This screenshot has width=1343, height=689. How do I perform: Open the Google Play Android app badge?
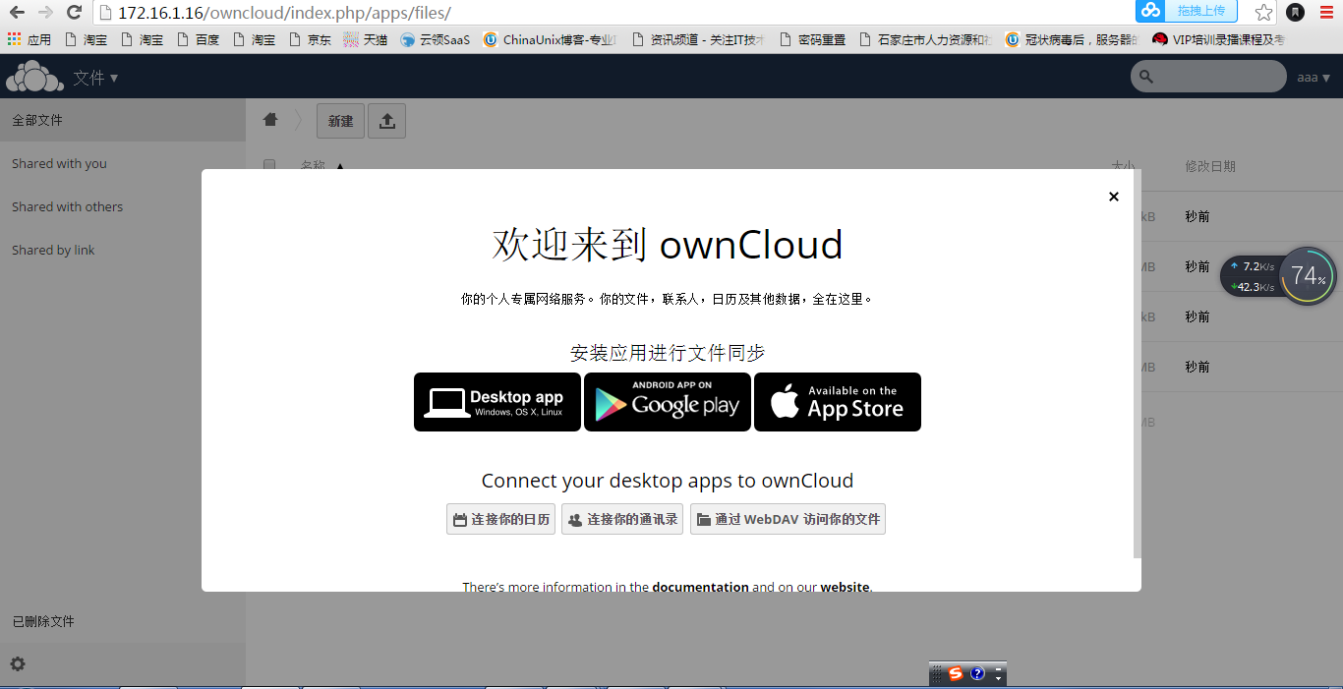pos(668,402)
